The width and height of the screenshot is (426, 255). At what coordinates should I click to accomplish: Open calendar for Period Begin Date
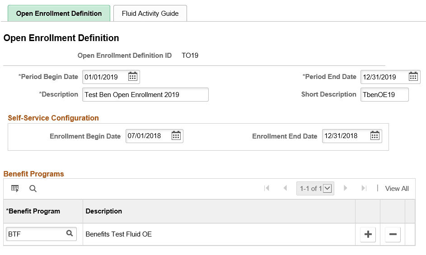tap(132, 77)
